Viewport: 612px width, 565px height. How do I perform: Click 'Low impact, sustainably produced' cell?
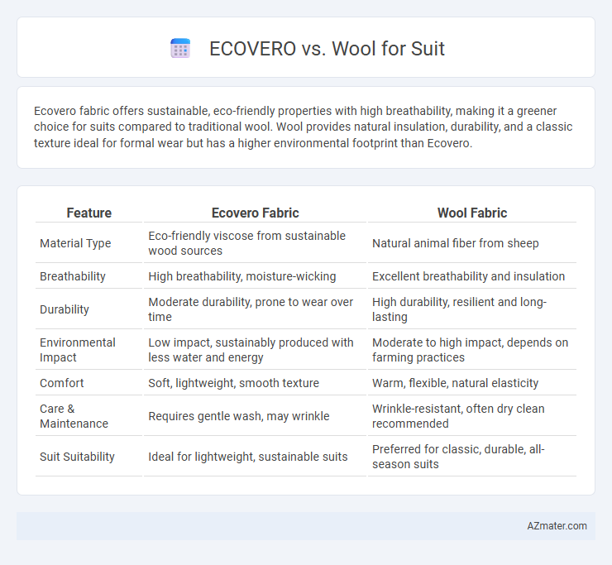(x=255, y=350)
